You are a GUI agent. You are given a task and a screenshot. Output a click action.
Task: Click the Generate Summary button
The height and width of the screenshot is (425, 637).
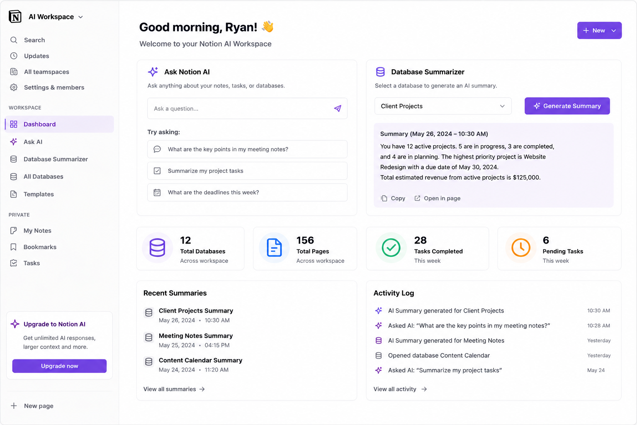click(x=567, y=106)
